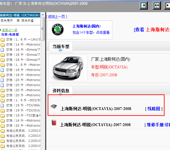
Task: Click the two-arrows split panel layout button
Action: pos(157,5)
